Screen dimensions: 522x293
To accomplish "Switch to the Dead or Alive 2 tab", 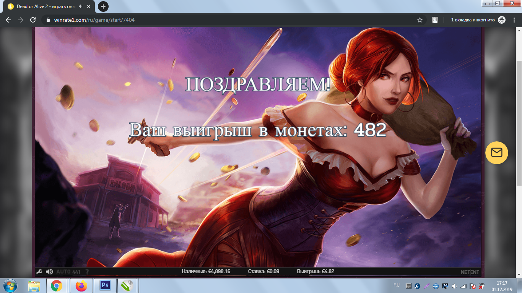I will point(46,6).
